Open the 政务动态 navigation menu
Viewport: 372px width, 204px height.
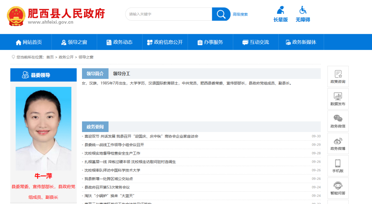coord(120,42)
